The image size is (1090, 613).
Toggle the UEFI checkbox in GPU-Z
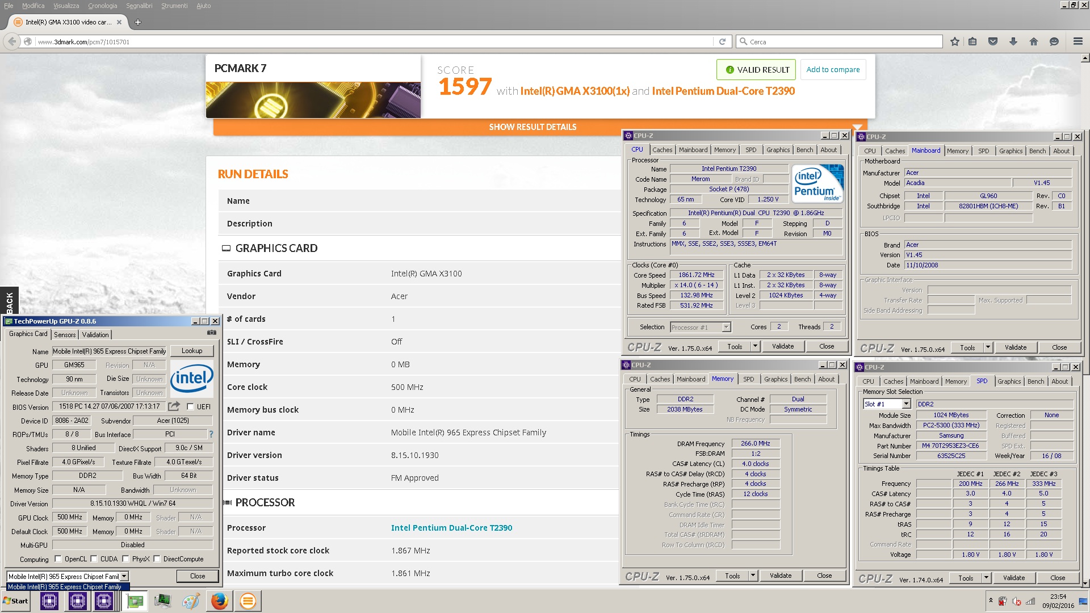(190, 406)
